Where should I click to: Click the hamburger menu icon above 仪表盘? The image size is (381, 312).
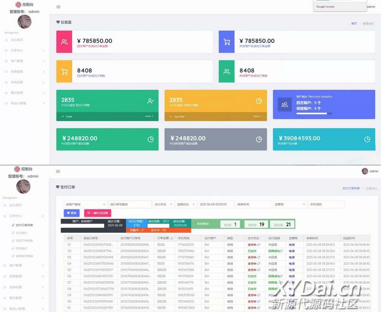[x=58, y=7]
